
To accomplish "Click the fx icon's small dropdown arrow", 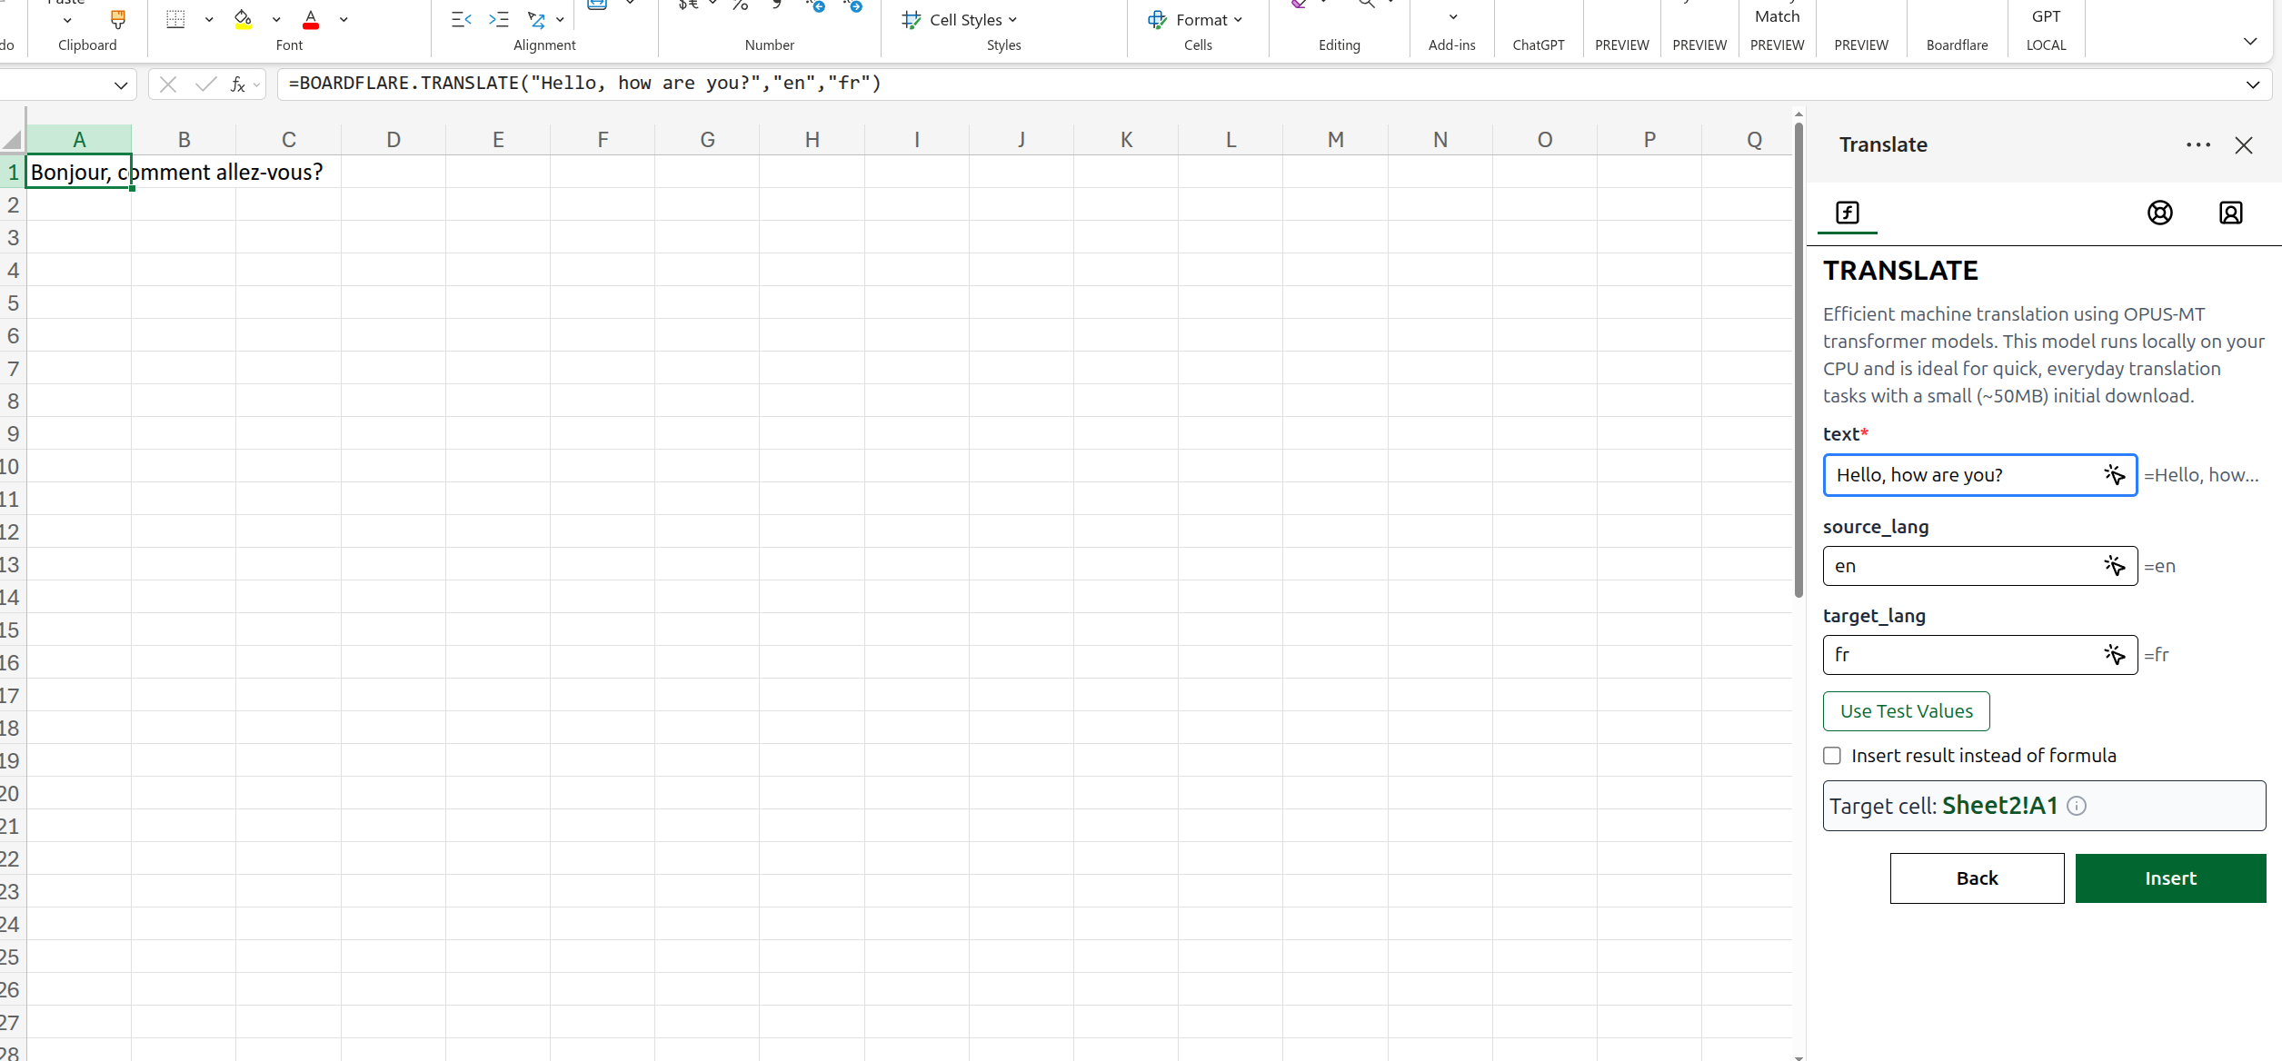I will pyautogui.click(x=256, y=85).
